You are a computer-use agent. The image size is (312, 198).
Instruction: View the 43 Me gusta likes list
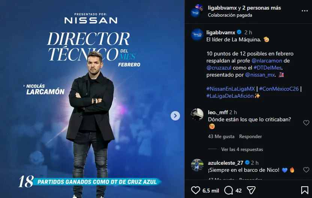click(x=221, y=137)
